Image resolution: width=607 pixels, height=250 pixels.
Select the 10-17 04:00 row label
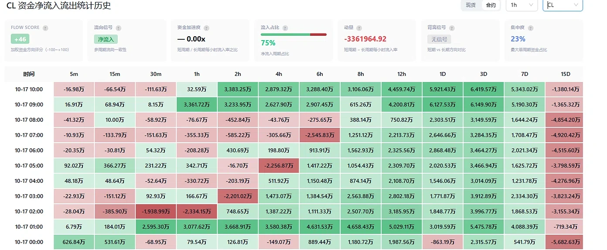[x=29, y=181]
